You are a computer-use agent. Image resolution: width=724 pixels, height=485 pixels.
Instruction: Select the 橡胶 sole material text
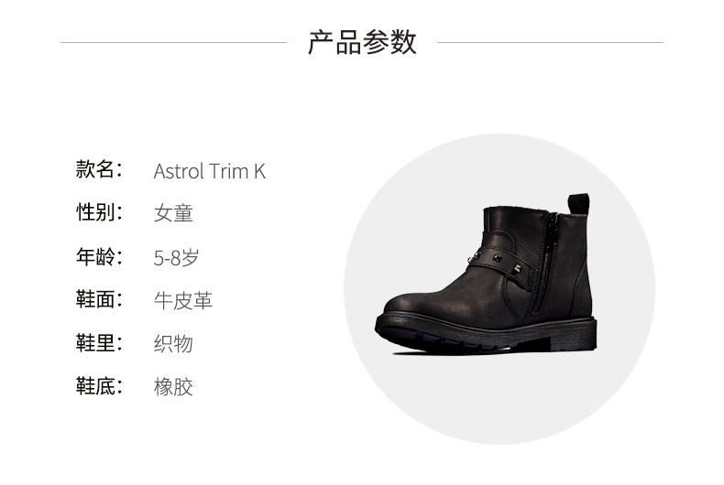click(x=173, y=387)
